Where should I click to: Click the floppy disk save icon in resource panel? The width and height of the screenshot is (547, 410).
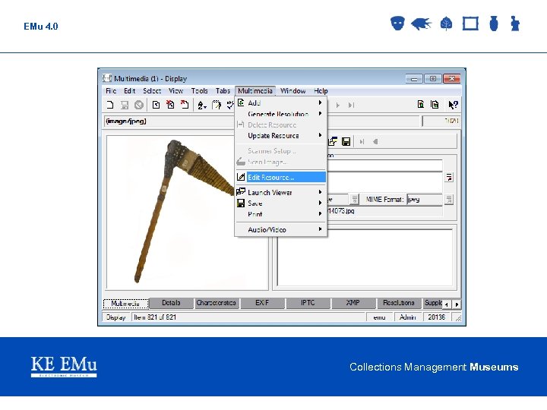pos(346,141)
